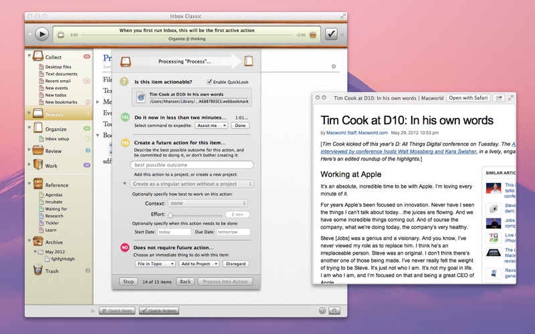Click the Reference cabinet icon
This screenshot has width=535, height=334.
click(x=38, y=184)
